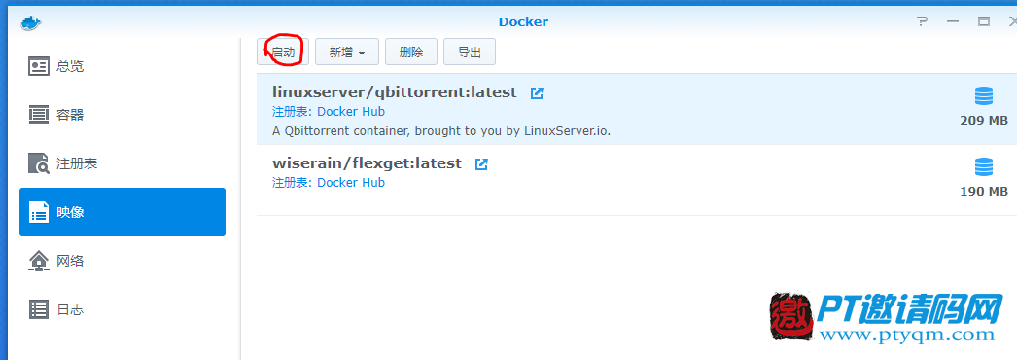Click database size icon above 209 MB
The width and height of the screenshot is (1017, 360).
tap(984, 96)
